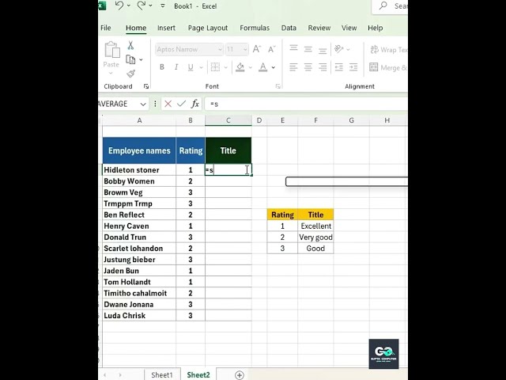Screen dimensions: 506x380
Task: Click the Increase Indent icon
Action: (353, 66)
